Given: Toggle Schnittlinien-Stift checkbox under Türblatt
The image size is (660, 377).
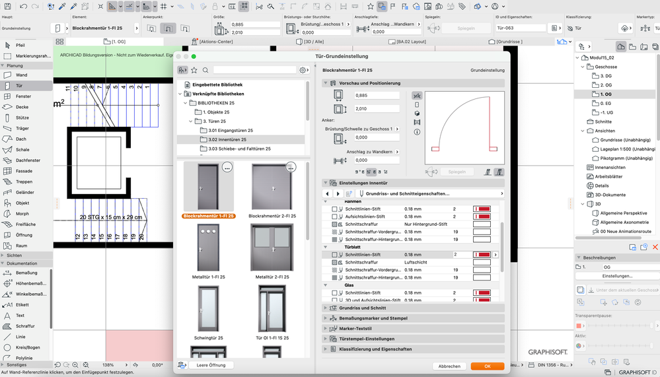Looking at the screenshot, I should click(x=335, y=255).
